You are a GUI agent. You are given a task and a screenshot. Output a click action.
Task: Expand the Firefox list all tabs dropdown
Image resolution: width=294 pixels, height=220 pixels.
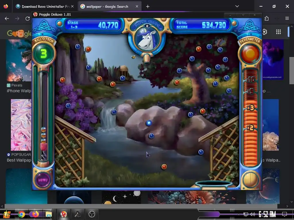(x=237, y=6)
